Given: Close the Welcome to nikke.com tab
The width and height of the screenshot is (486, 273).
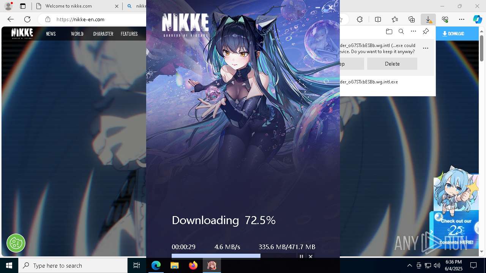Looking at the screenshot, I should click(x=117, y=6).
